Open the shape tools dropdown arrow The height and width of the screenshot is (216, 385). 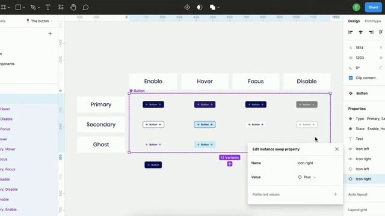(x=24, y=8)
